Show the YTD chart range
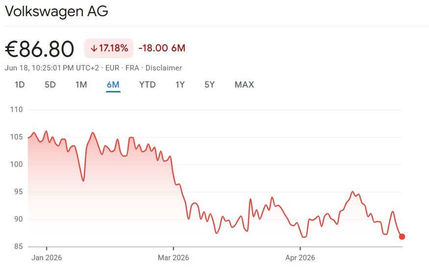This screenshot has width=429, height=269. pyautogui.click(x=148, y=85)
